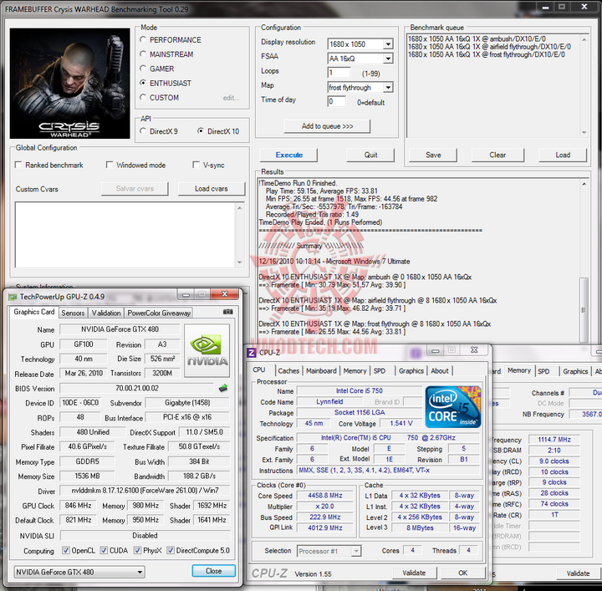Open Graphics tab in front CPU-Z window

(x=411, y=370)
